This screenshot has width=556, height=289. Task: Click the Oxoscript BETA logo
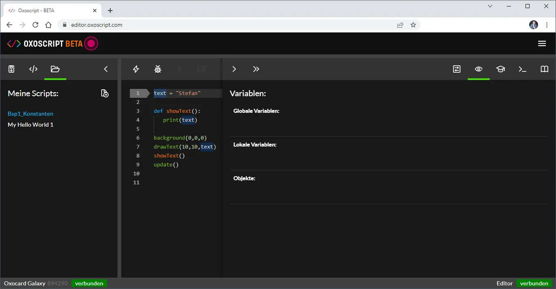pyautogui.click(x=52, y=43)
